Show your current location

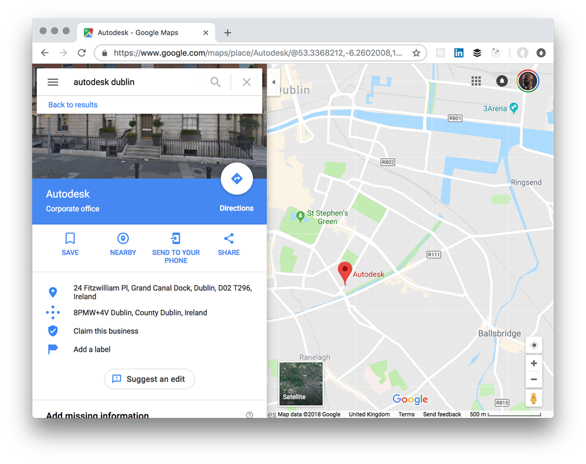pos(533,345)
